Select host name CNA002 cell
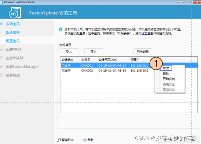Viewport: 201px width, 144px height. point(87,71)
